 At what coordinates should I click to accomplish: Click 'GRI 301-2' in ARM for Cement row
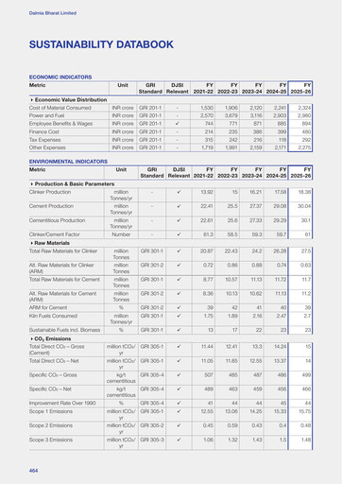click(152, 307)
